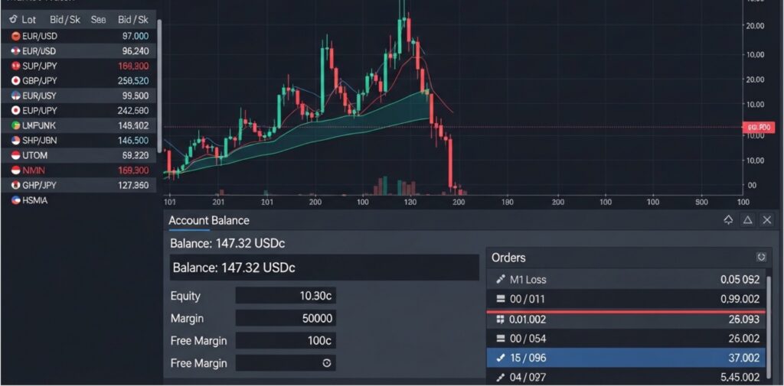
Task: Click the NMIN flag icon
Action: (x=15, y=170)
